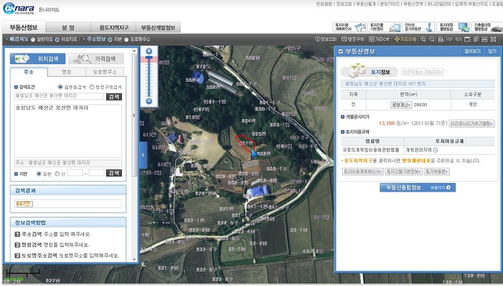Open the 도로명주소 search tab
Screen dimensions: 503x286
(x=104, y=72)
